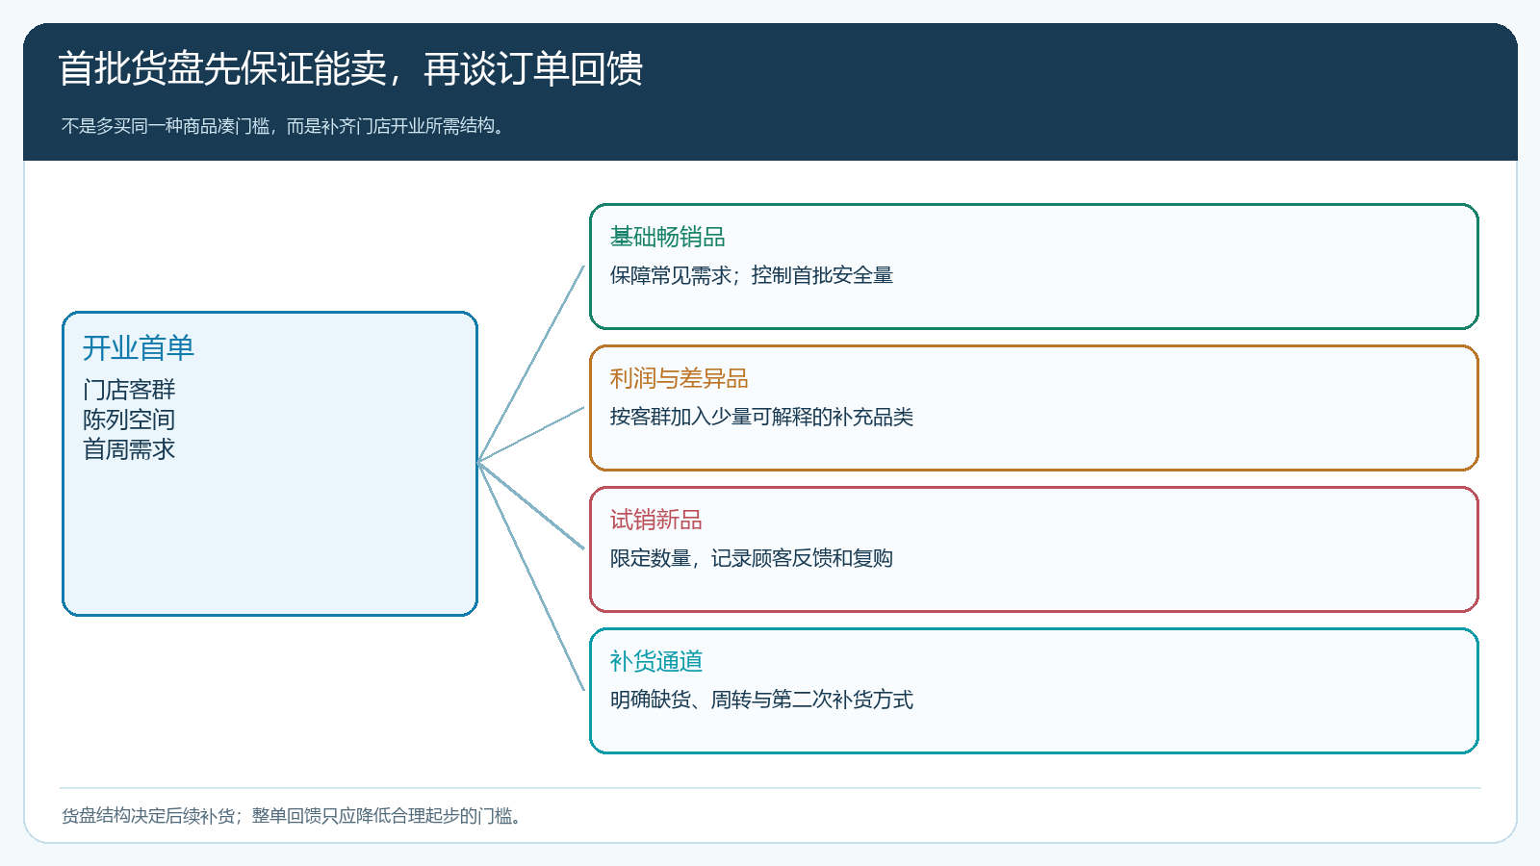The height and width of the screenshot is (866, 1540).
Task: Select text 按客群加入少量可解释的补充品类
Action: tap(761, 417)
